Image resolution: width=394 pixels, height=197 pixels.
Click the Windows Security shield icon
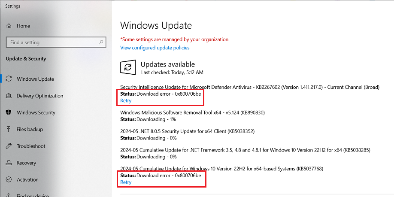pyautogui.click(x=9, y=112)
